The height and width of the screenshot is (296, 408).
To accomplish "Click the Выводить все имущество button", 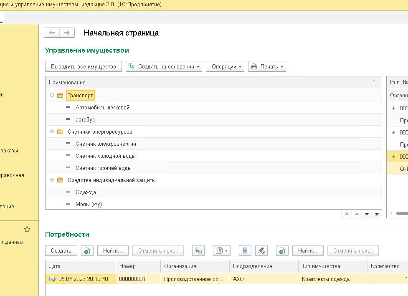I will [x=84, y=66].
